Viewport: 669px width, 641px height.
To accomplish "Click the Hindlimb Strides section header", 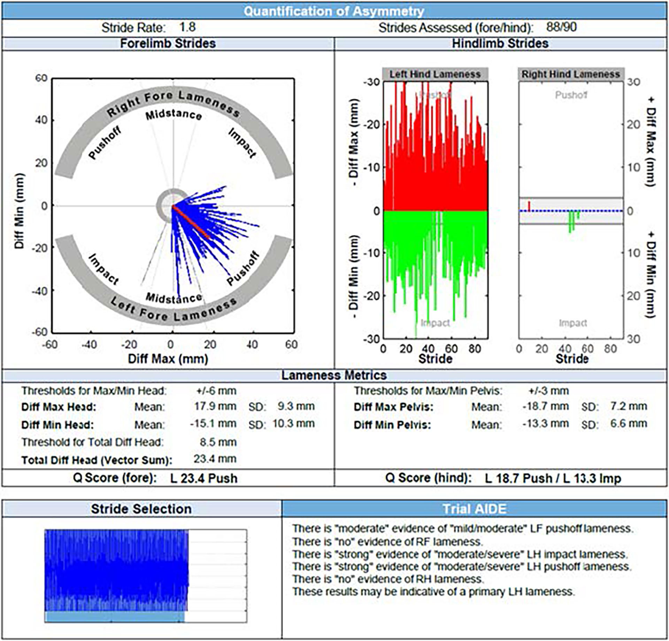I will coord(500,44).
